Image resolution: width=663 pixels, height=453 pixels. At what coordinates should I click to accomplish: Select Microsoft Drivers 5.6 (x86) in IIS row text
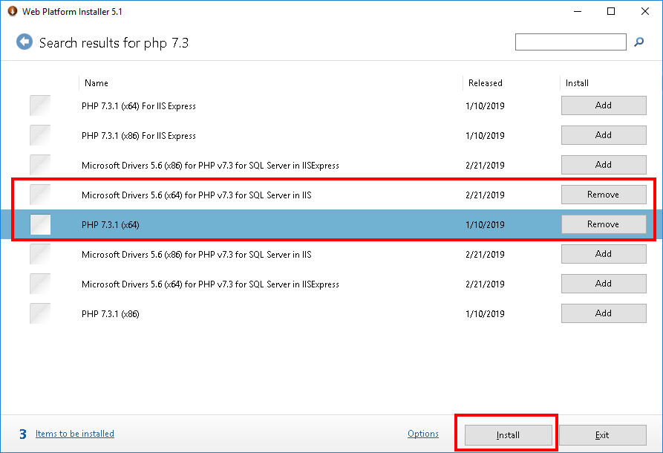(197, 254)
